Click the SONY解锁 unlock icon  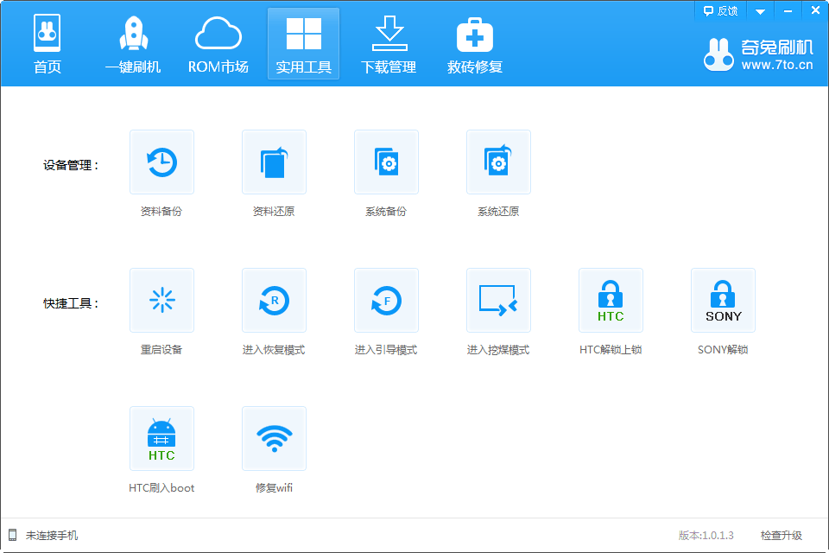coord(723,301)
